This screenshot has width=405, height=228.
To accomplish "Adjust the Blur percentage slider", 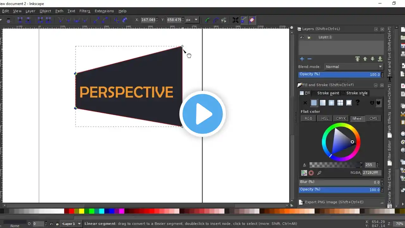I will [x=340, y=182].
